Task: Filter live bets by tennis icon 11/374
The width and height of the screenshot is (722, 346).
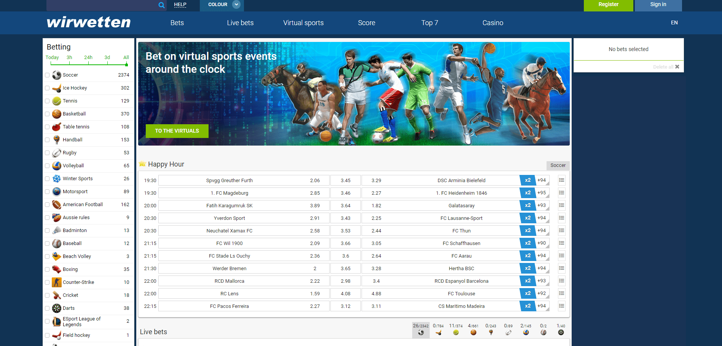Action: coord(456,330)
